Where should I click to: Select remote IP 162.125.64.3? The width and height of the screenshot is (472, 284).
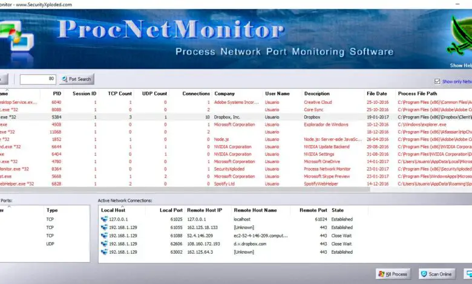(200, 252)
